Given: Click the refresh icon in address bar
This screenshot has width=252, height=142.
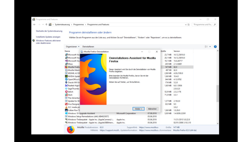Looking at the screenshot, I should click(188, 25).
